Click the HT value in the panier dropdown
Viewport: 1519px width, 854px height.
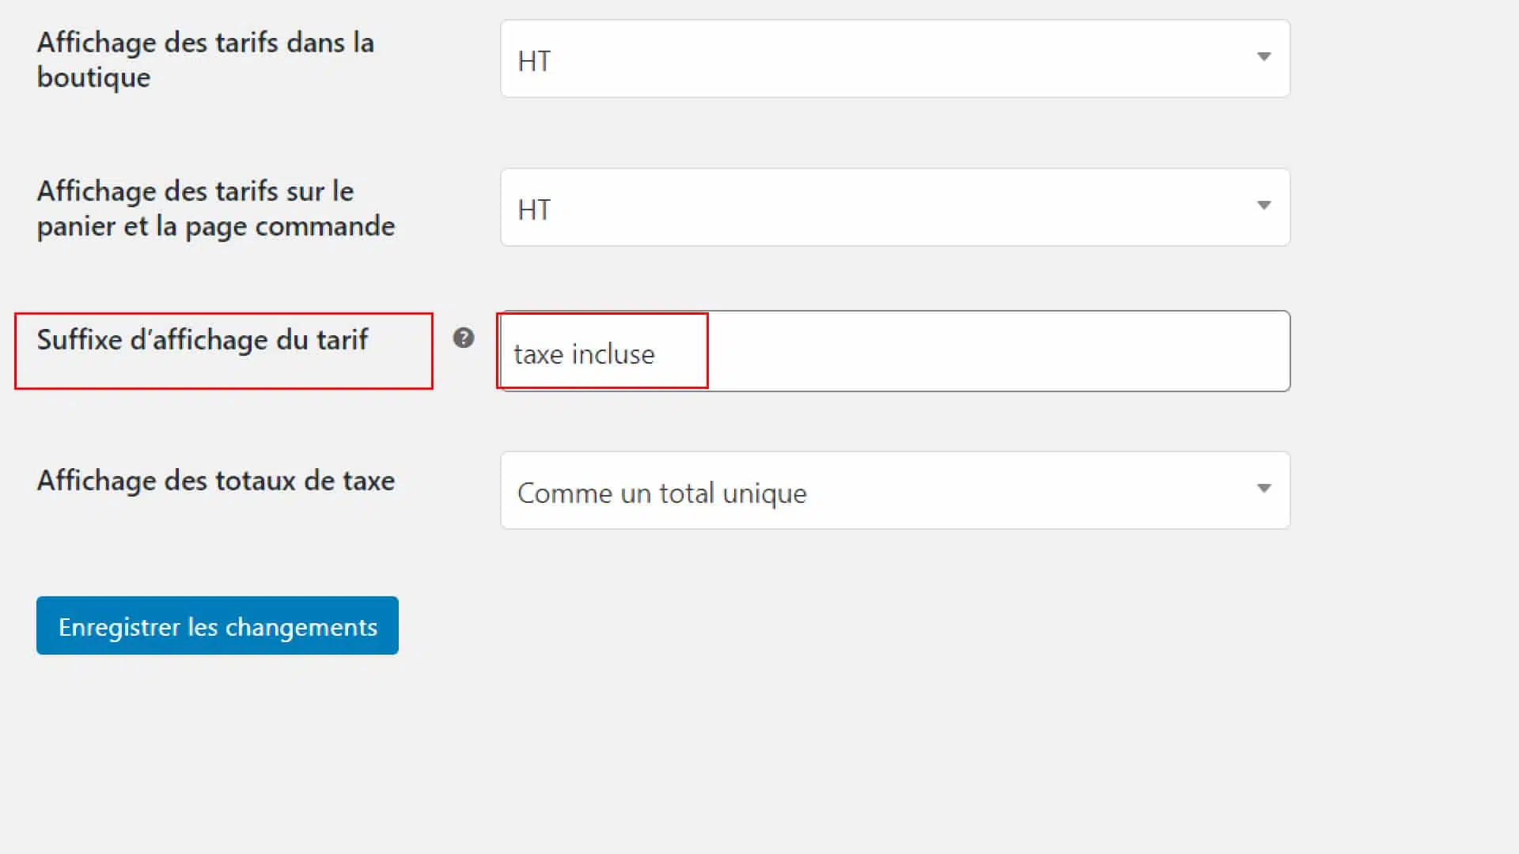[x=534, y=210]
